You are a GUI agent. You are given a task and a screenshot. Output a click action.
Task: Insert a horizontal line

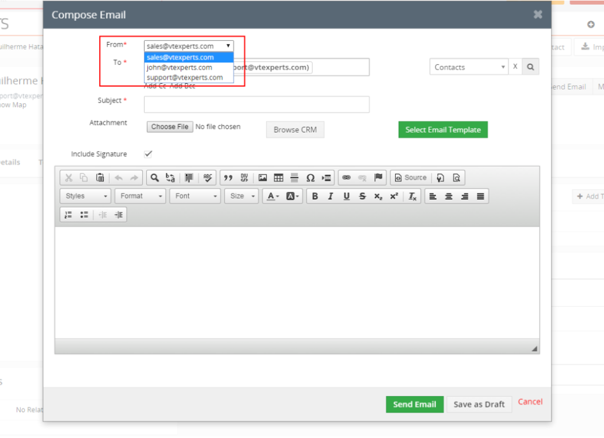[x=294, y=178]
